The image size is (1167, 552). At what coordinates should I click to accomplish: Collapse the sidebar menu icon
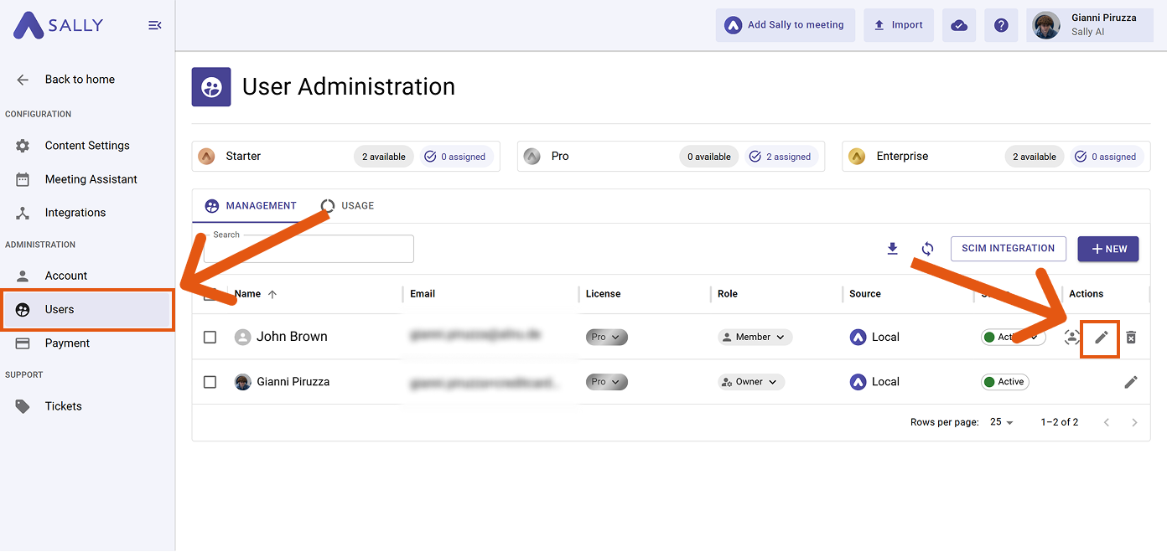click(154, 25)
